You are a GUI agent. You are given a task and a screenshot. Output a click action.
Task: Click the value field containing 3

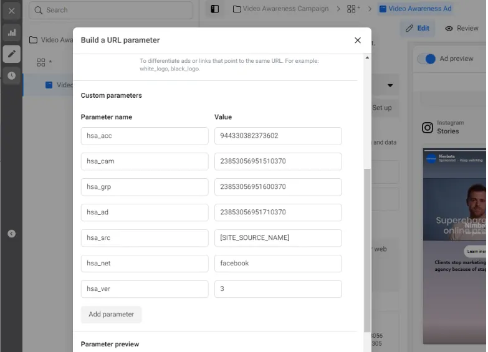(278, 289)
